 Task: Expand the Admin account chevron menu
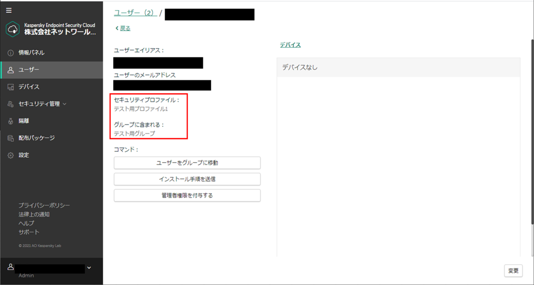click(x=89, y=268)
